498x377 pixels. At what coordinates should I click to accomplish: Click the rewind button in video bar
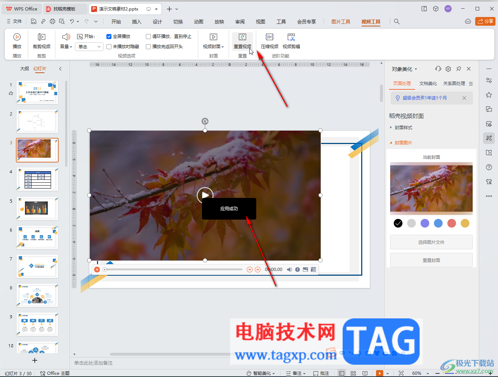[249, 270]
